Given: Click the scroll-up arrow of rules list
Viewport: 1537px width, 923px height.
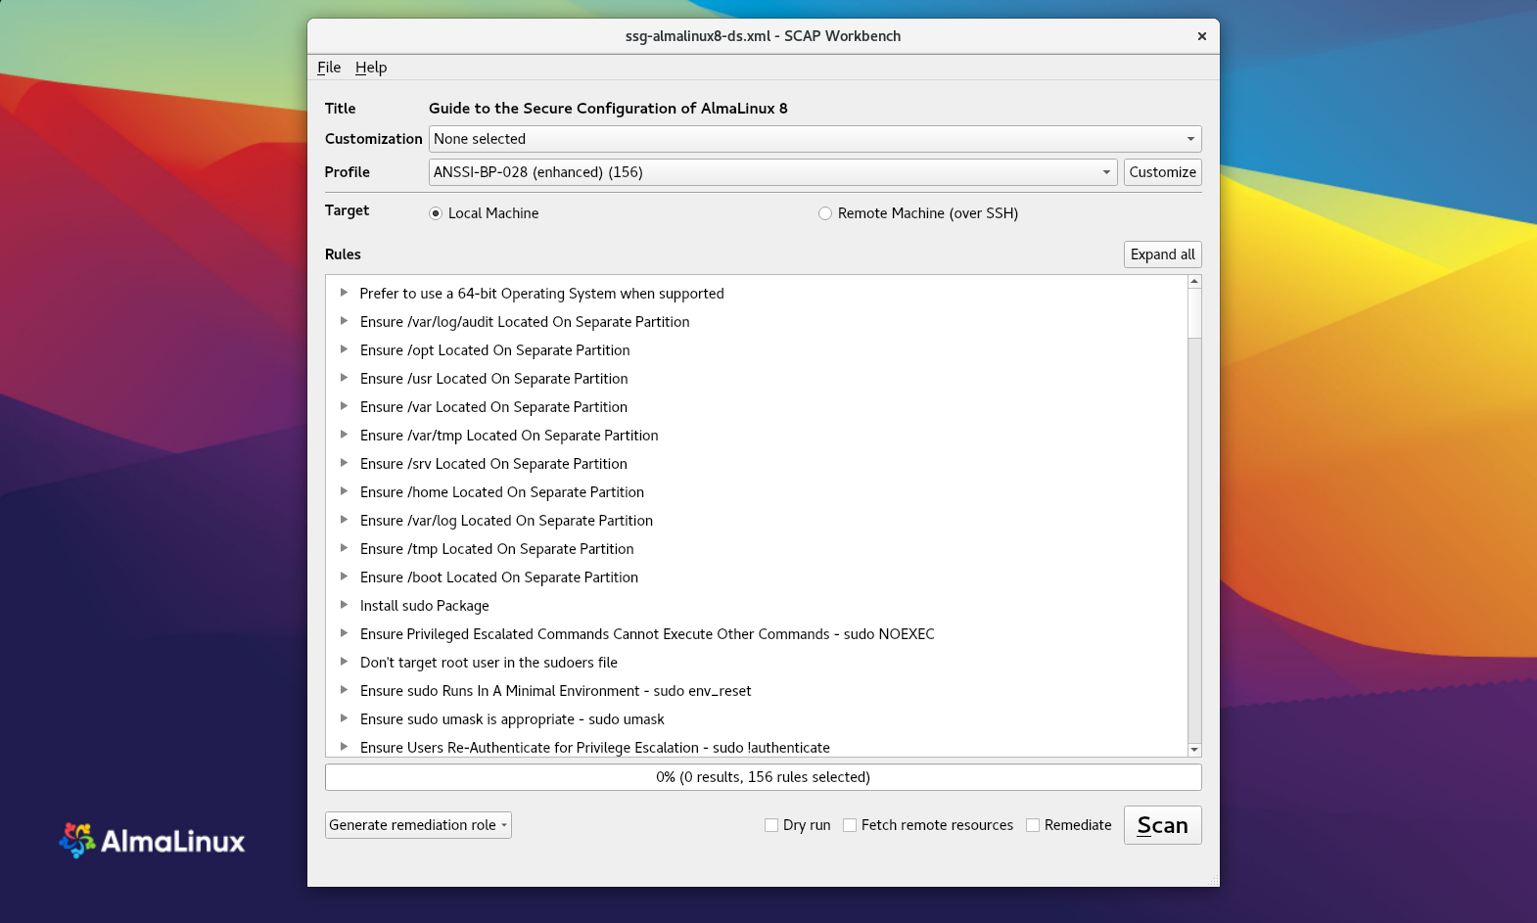Looking at the screenshot, I should [1193, 282].
